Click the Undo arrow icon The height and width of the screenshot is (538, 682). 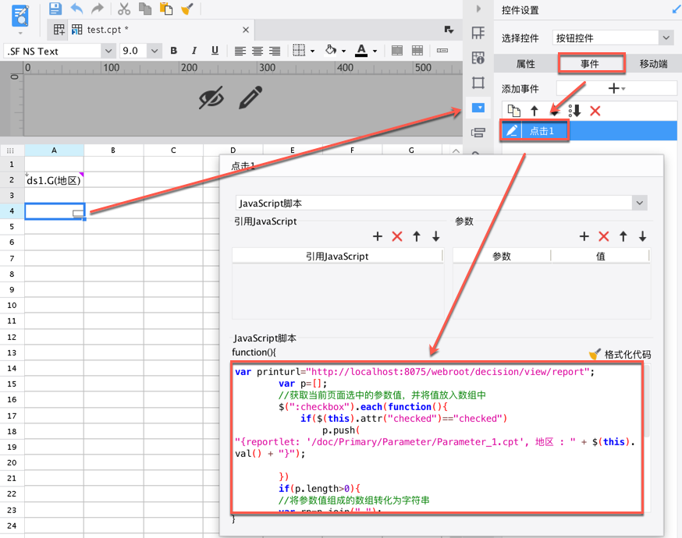(x=76, y=9)
